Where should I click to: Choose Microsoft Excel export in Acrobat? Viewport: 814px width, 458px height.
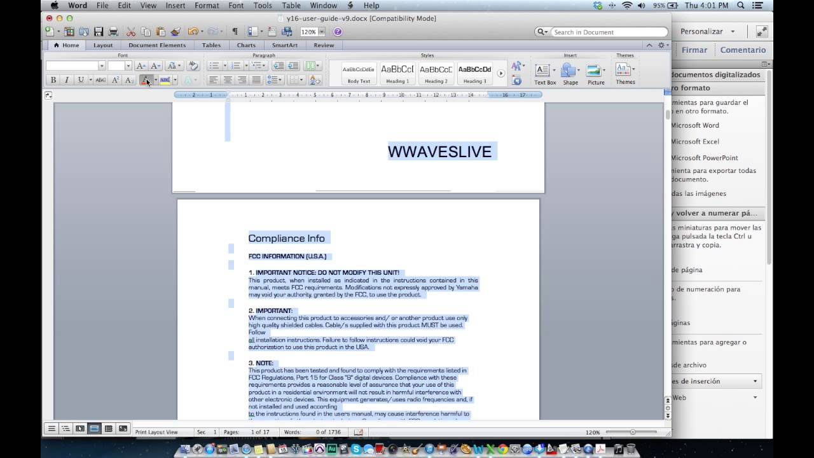click(x=694, y=141)
